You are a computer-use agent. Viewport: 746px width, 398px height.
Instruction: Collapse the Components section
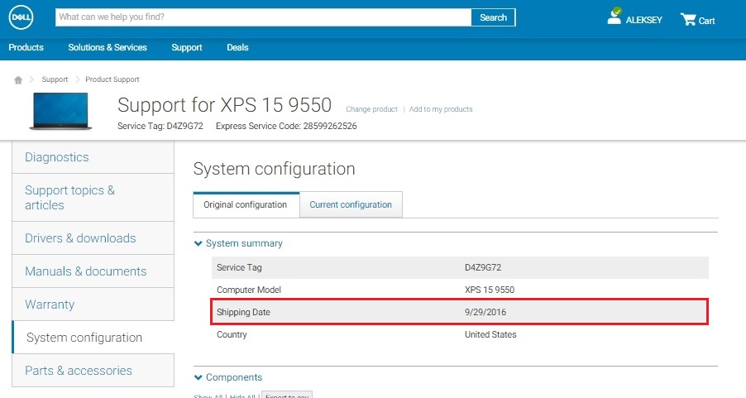tap(228, 377)
